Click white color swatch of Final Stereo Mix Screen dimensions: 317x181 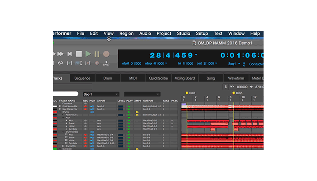point(55,106)
